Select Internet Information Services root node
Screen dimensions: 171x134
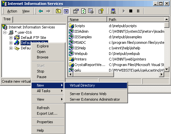(x=32, y=27)
